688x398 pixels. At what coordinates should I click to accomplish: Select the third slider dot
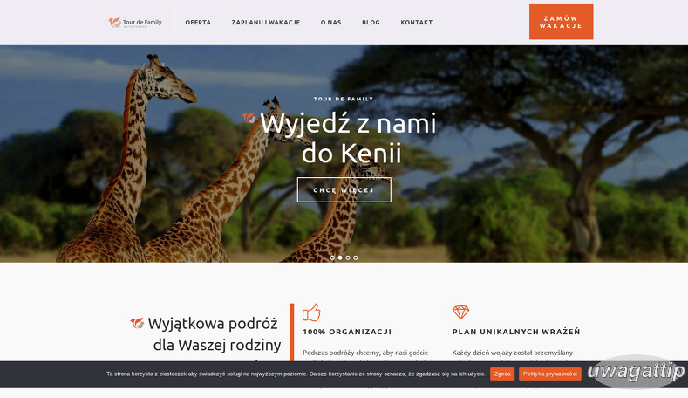point(348,257)
